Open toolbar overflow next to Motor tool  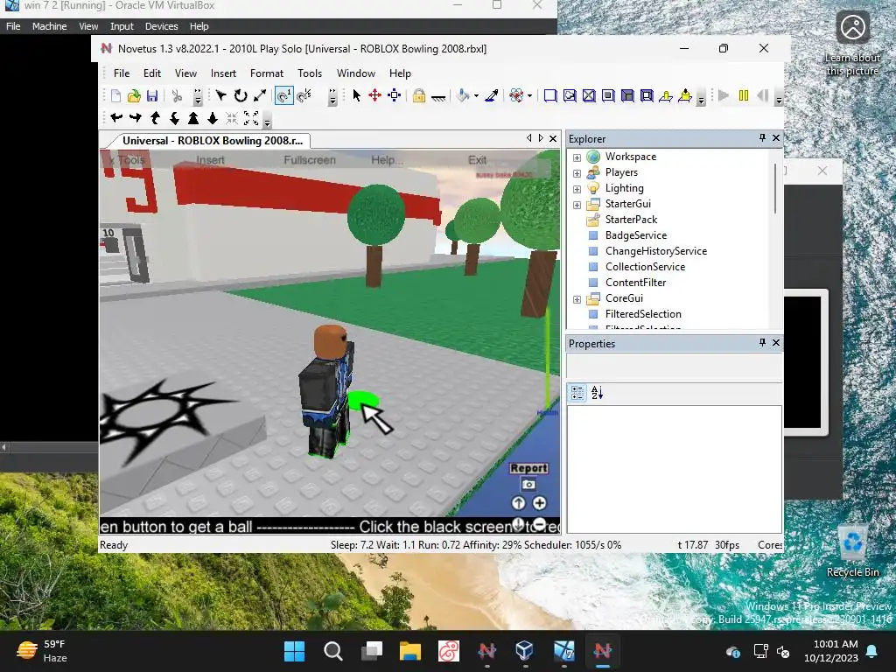click(x=701, y=97)
